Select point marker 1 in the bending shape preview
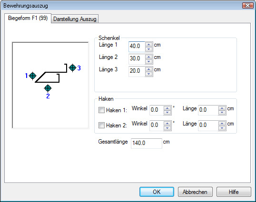The width and height of the screenshot is (256, 202). pos(32,76)
